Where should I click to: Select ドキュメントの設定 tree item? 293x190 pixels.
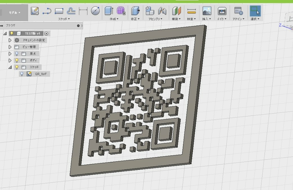click(34, 40)
